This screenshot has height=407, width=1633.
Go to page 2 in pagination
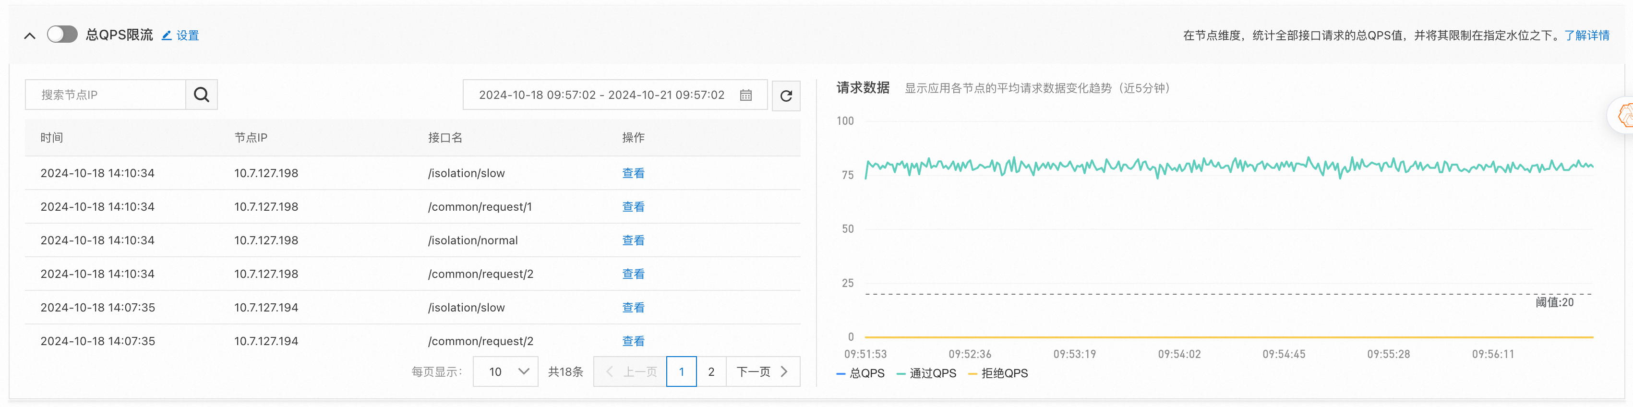point(711,371)
